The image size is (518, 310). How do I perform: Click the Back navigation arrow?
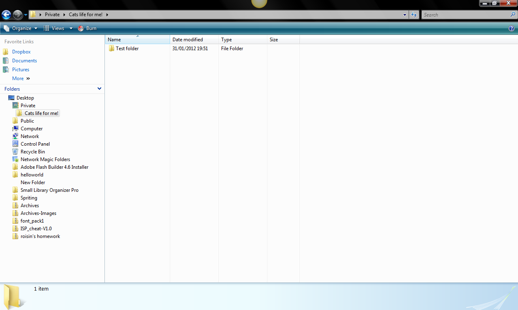[6, 15]
